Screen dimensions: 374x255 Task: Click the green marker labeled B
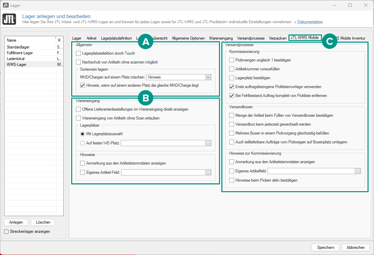tap(145, 98)
